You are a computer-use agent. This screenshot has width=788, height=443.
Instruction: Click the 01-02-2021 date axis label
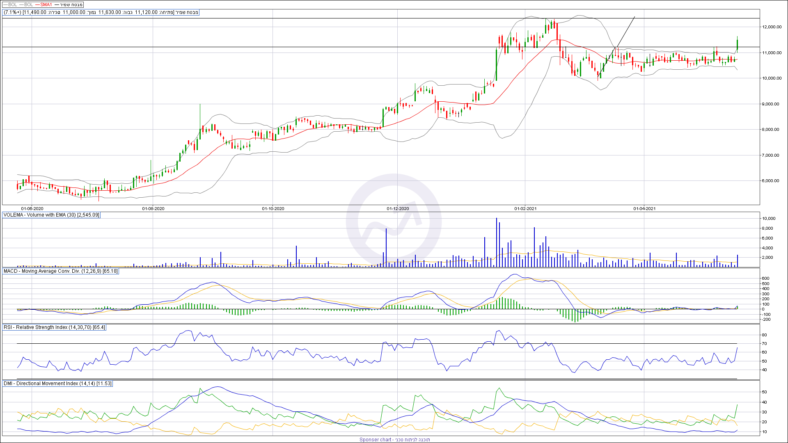coord(525,209)
